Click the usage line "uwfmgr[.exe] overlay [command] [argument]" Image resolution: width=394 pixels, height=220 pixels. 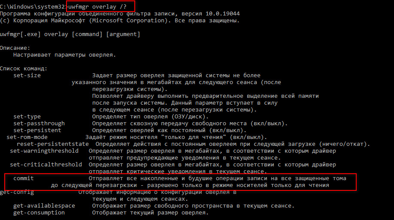[x=70, y=34]
